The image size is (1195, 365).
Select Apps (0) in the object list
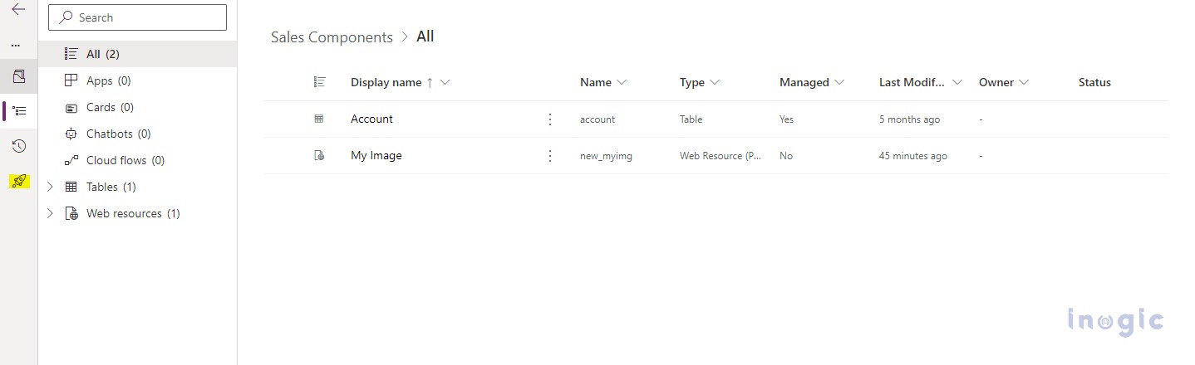point(108,80)
